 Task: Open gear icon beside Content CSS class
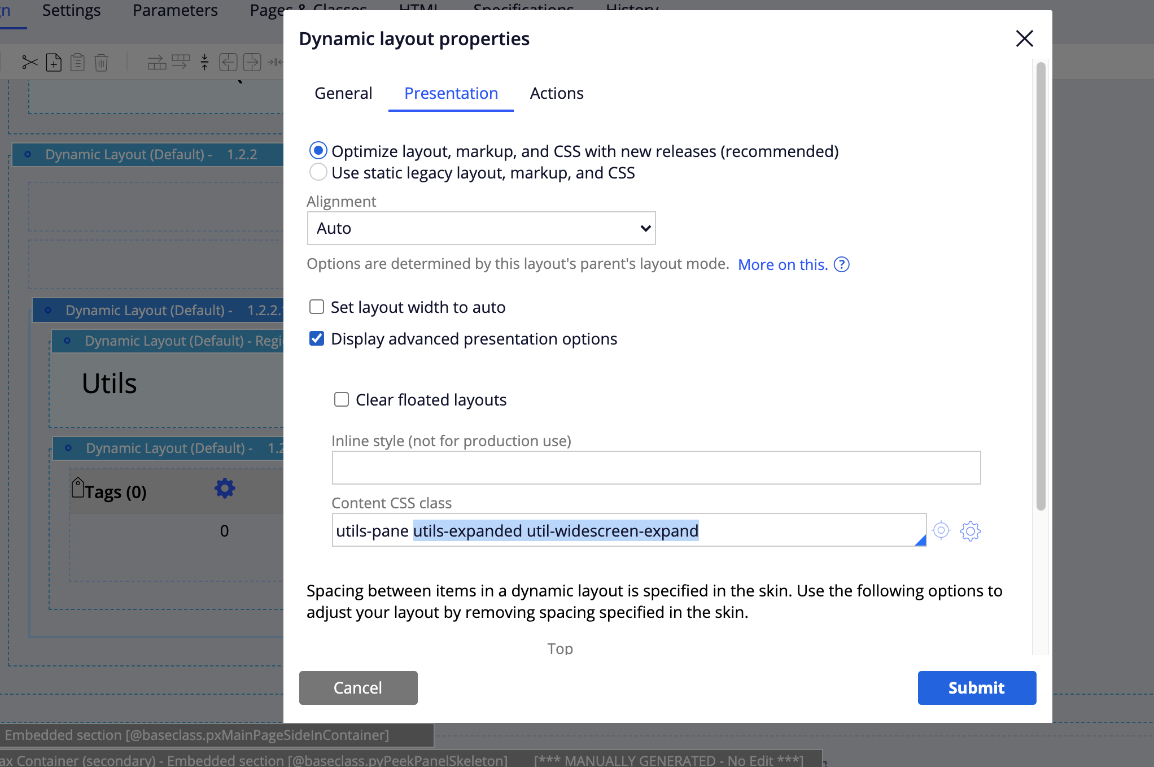point(971,531)
